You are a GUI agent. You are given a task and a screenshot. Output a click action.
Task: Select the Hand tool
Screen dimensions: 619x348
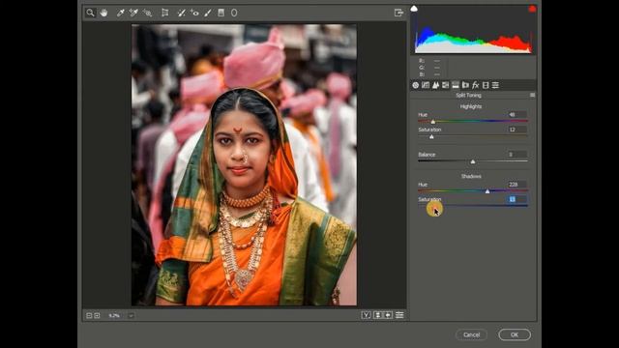103,13
